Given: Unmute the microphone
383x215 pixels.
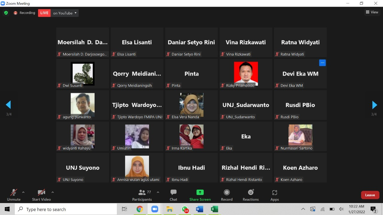Looking at the screenshot, I should point(14,195).
